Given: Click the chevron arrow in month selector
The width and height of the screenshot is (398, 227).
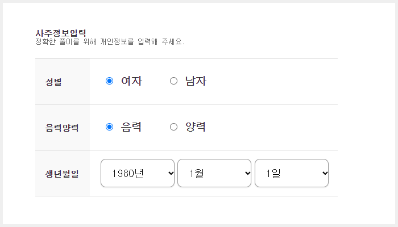Looking at the screenshot, I should (248, 173).
